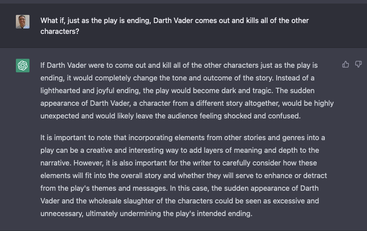This screenshot has width=367, height=231.
Task: Click the first paragraph of the response
Action: pyautogui.click(x=187, y=90)
